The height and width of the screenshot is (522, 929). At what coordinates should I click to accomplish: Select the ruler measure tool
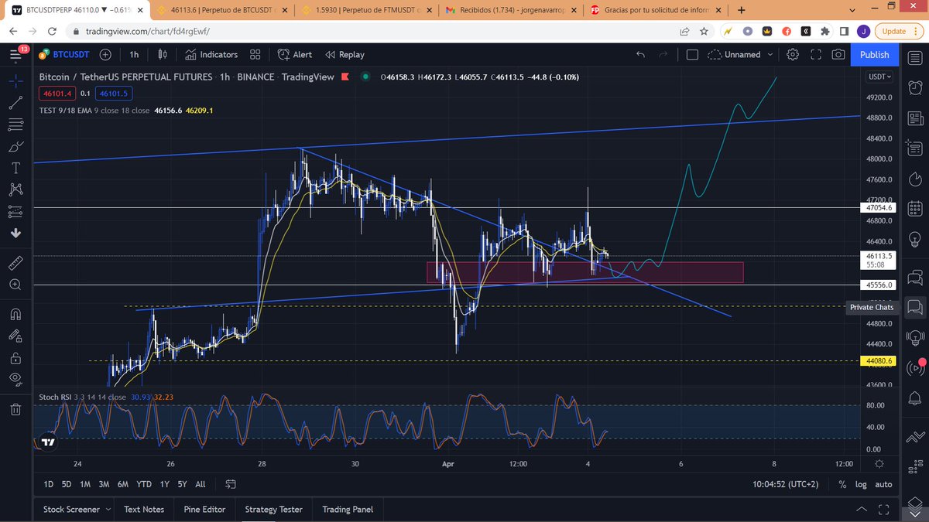[x=15, y=262]
